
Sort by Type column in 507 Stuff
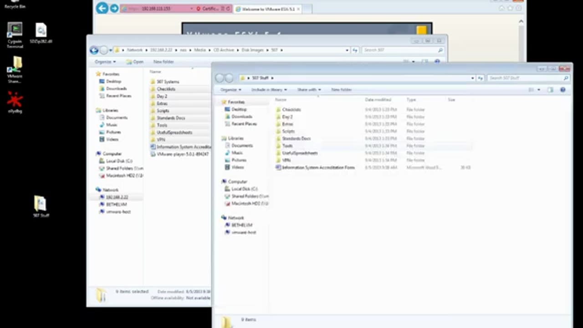coord(411,99)
